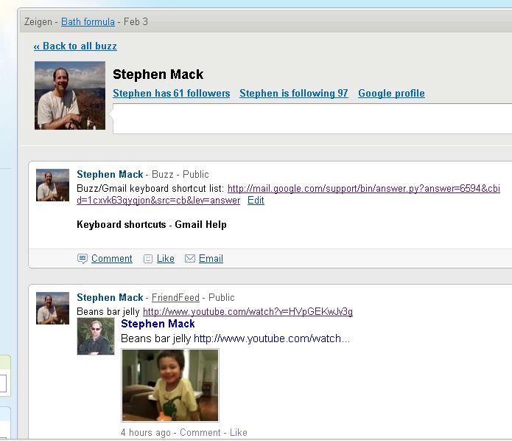Open the mail.google.com support URL
Screen dimensions: 512x441
(x=368, y=189)
